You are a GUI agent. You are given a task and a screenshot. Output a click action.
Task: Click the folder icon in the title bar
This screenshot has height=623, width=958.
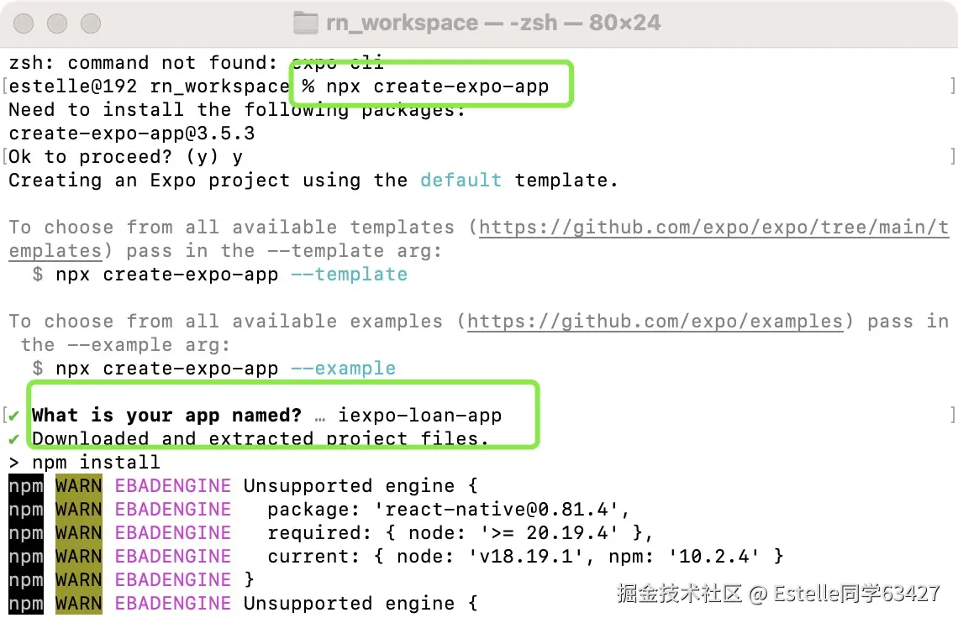tap(306, 23)
